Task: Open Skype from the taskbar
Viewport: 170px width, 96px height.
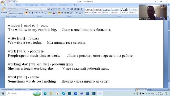Action: 63,93
